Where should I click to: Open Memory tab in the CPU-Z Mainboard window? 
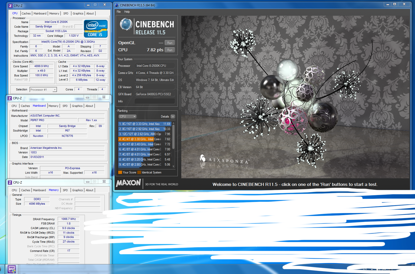coord(53,106)
